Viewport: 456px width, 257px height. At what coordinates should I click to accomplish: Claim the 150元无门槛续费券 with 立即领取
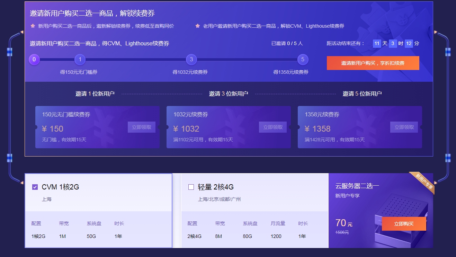click(142, 127)
